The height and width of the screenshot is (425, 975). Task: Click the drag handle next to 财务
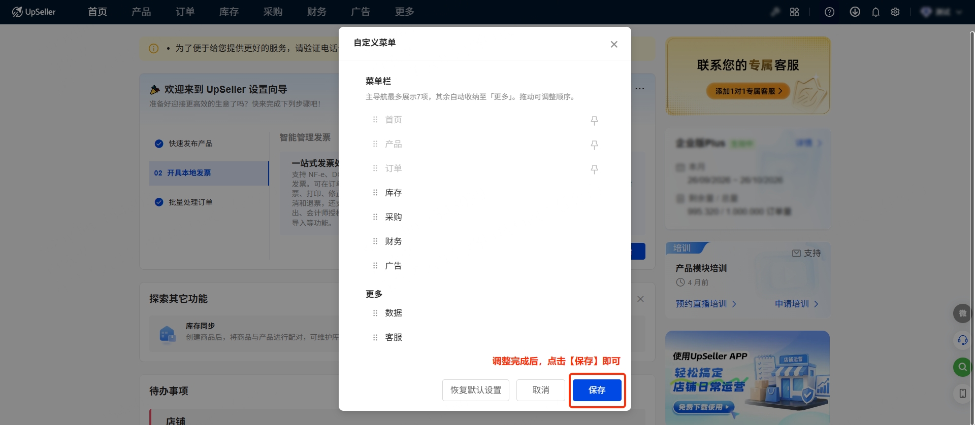point(375,241)
